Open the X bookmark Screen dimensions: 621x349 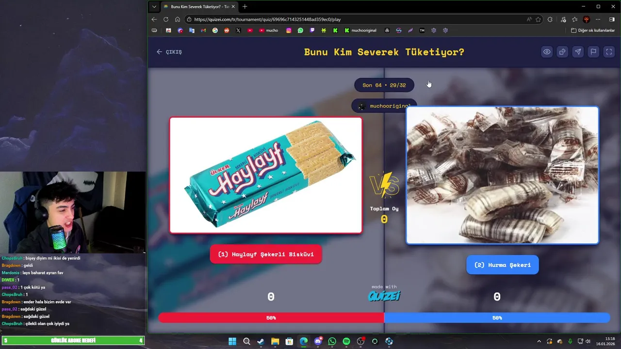[x=238, y=30]
